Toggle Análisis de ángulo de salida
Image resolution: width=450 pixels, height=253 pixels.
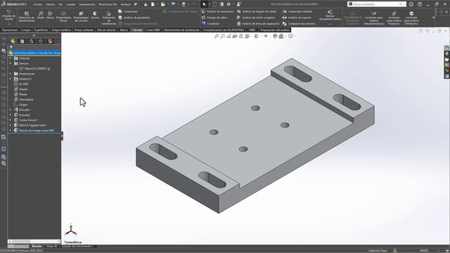point(257,11)
